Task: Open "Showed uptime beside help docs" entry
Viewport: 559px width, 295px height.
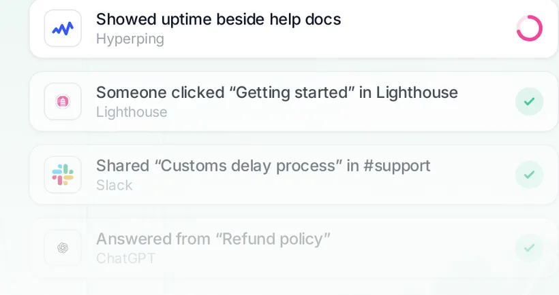Action: click(219, 20)
